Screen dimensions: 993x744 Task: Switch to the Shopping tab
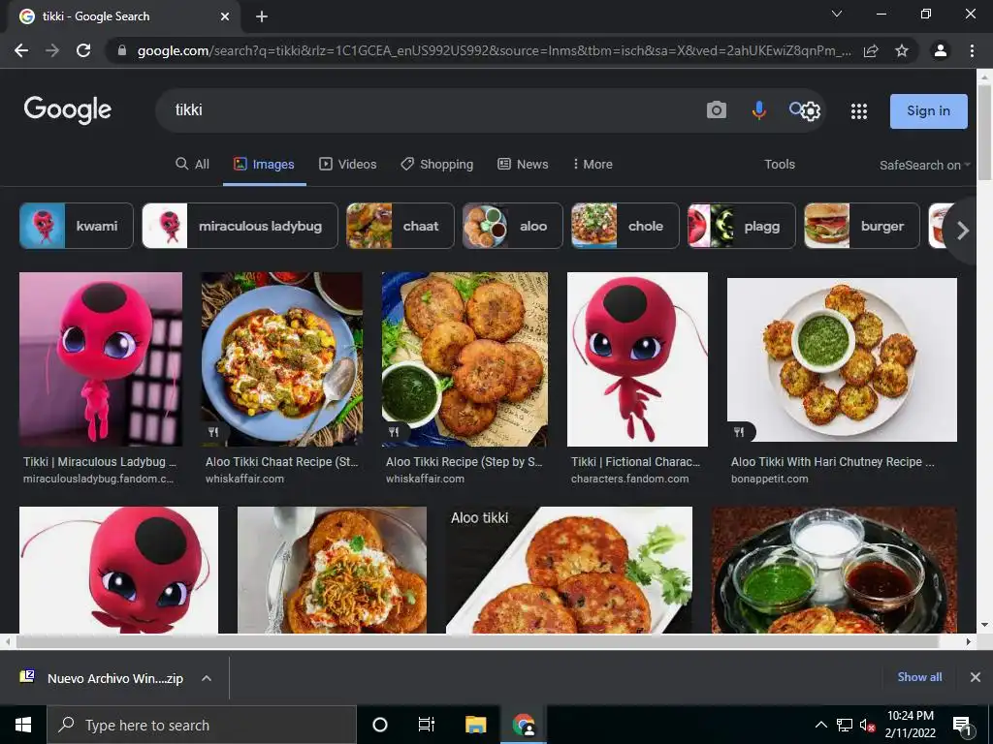[437, 165]
